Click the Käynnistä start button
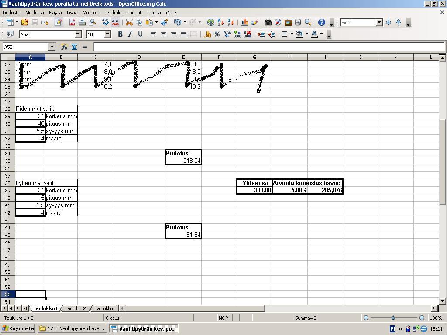Image resolution: width=447 pixels, height=335 pixels. click(x=18, y=328)
